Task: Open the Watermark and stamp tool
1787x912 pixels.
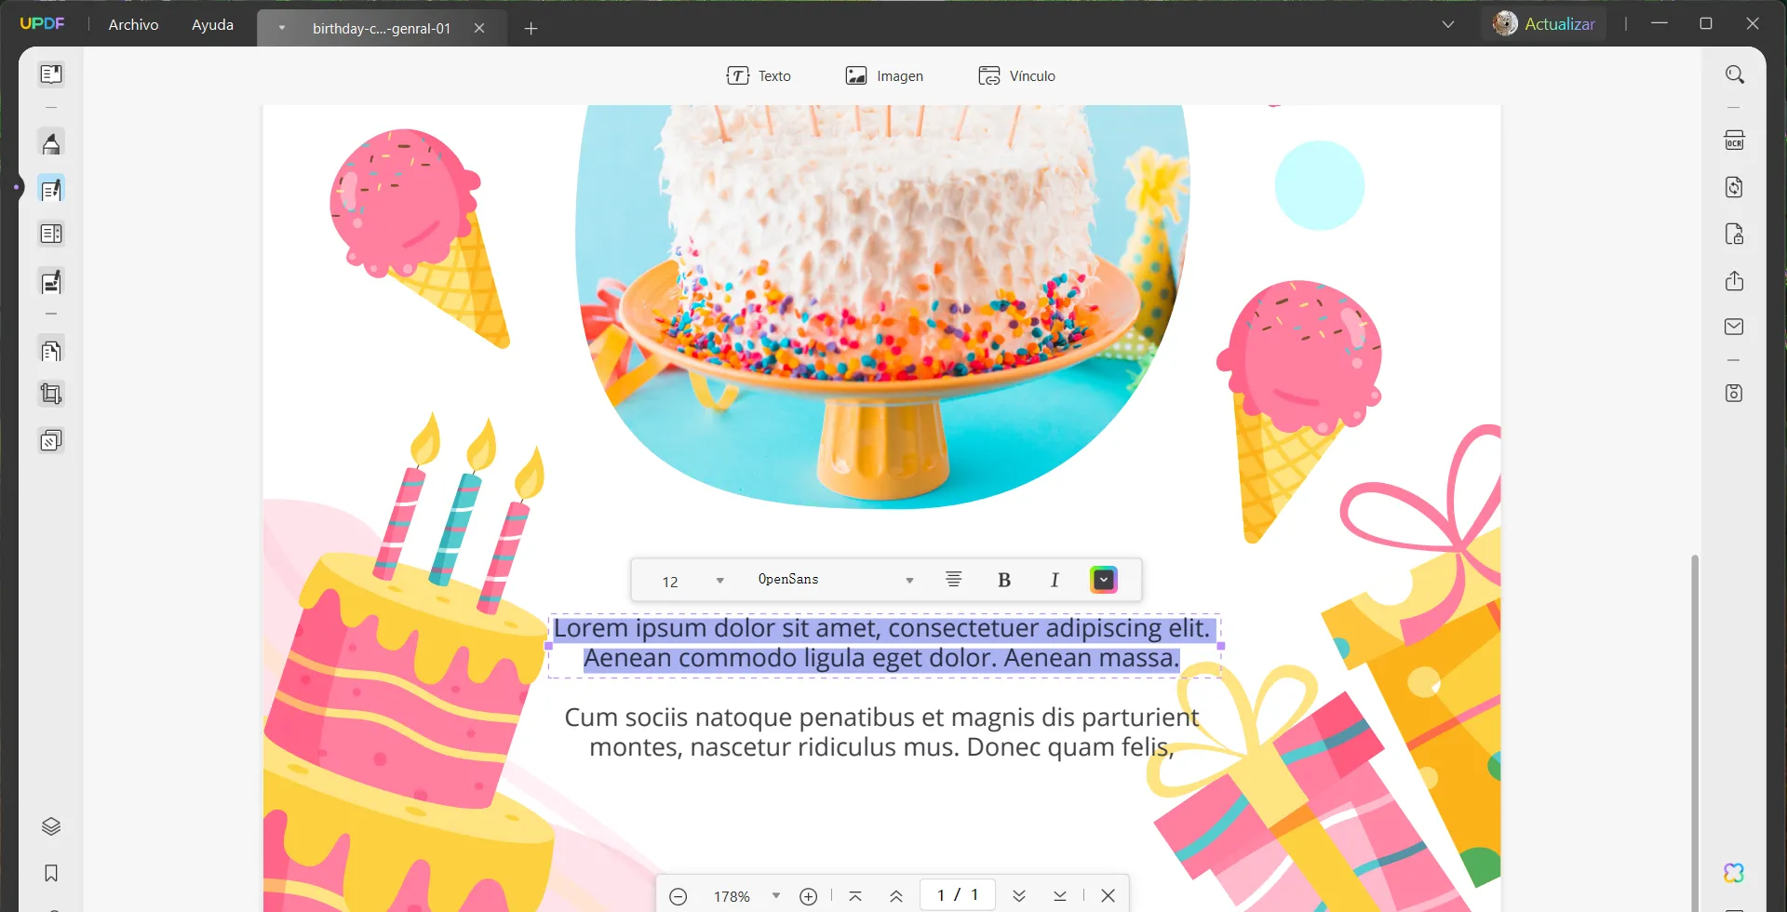Action: point(51,440)
